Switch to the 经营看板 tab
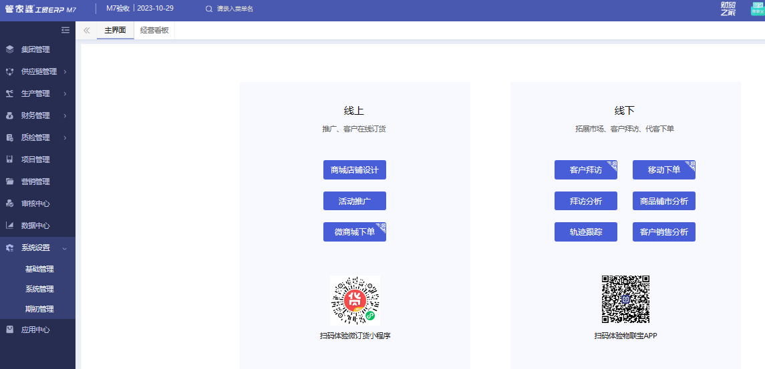The width and height of the screenshot is (765, 369). click(154, 30)
